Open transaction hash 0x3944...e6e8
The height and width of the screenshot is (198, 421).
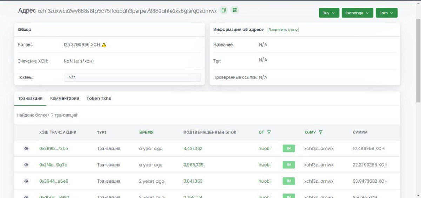click(54, 181)
